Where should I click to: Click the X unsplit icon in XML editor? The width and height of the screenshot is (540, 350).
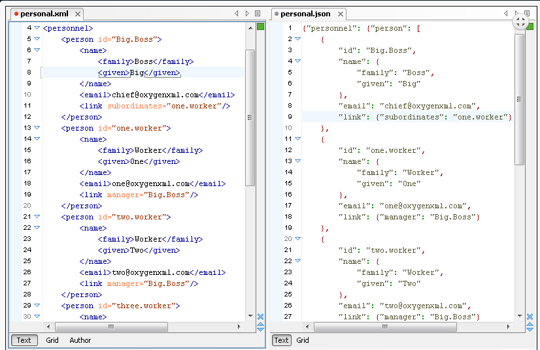pyautogui.click(x=260, y=317)
